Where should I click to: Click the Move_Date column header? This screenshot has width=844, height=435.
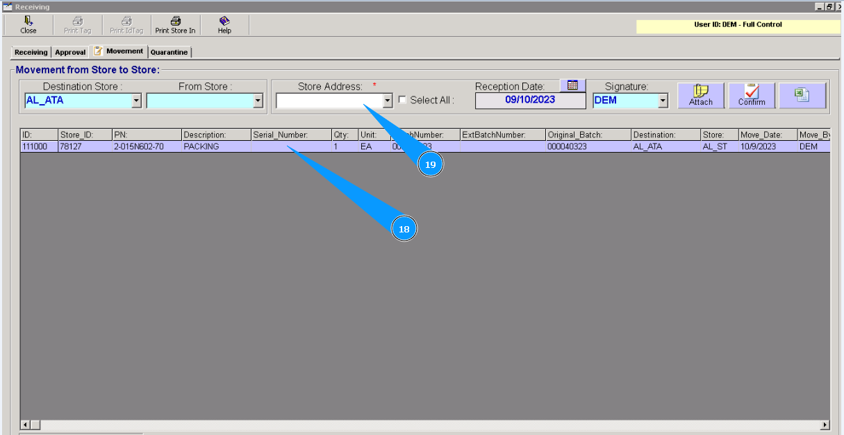768,135
